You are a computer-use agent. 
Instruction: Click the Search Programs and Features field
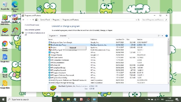coord(155,20)
